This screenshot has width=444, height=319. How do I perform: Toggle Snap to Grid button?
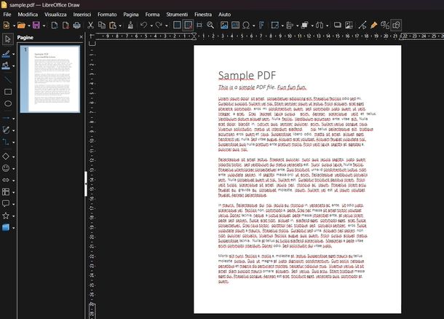188,25
